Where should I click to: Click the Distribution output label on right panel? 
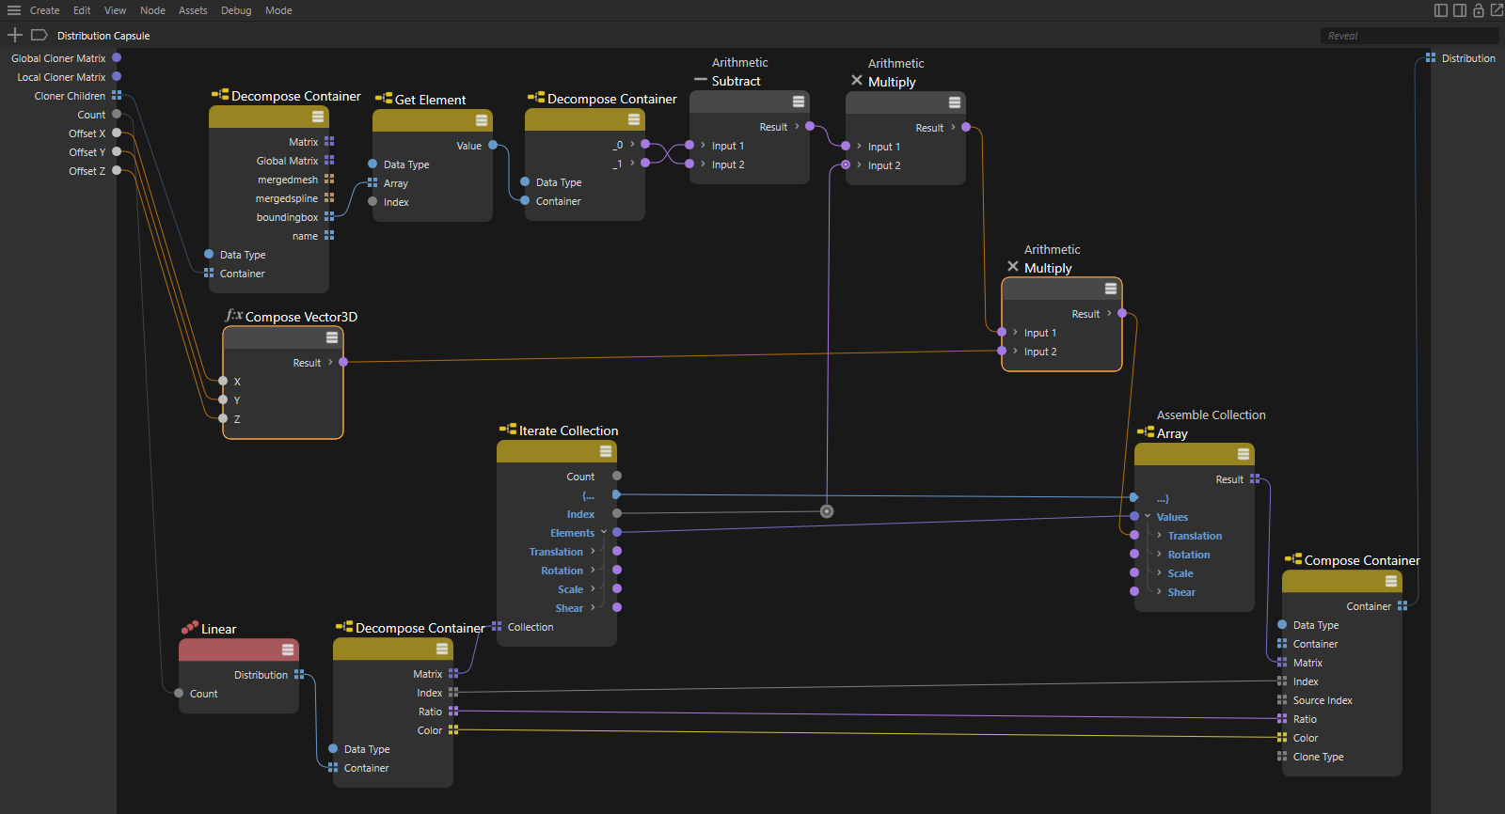point(1467,58)
